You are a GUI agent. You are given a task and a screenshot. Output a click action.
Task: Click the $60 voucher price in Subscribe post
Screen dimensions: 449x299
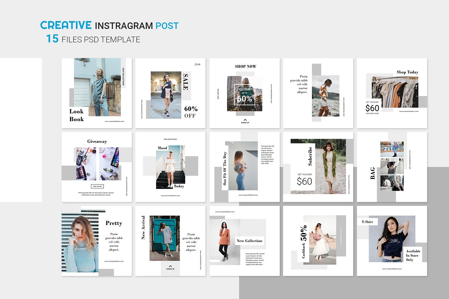pos(304,181)
